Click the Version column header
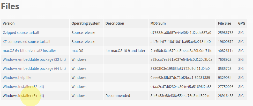The height and width of the screenshot is (106, 253). click(x=9, y=23)
